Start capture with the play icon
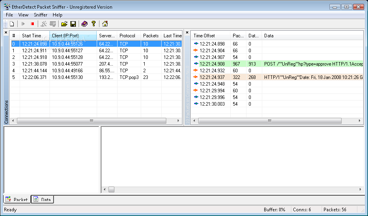The width and height of the screenshot is (368, 216). click(23, 24)
